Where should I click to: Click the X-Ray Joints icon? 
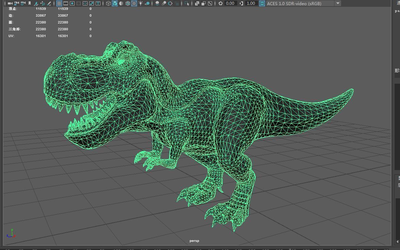coord(210,3)
